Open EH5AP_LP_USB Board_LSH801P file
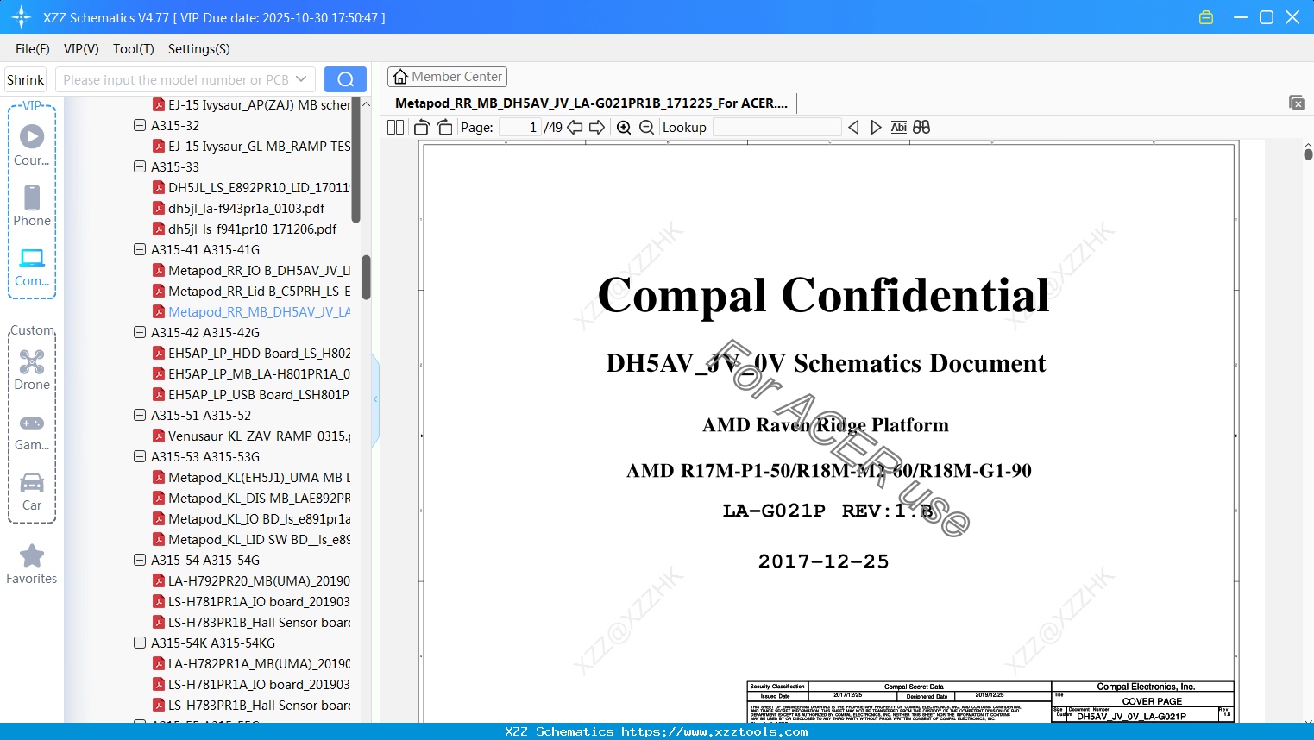This screenshot has height=740, width=1314. point(251,394)
